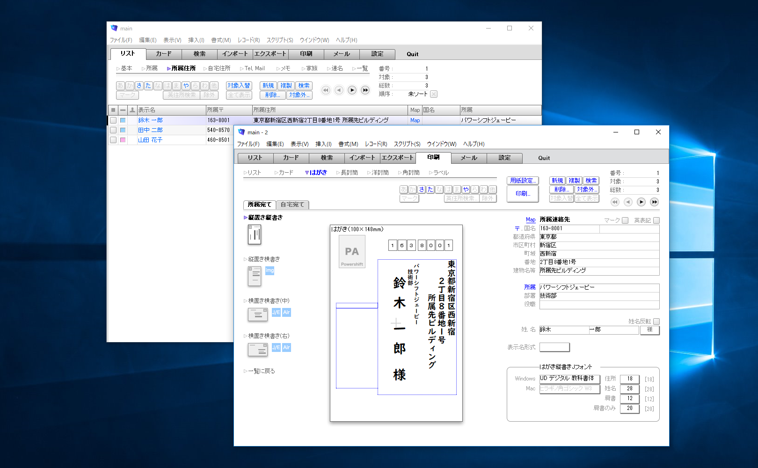Screen dimensions: 758x468
Task: Choose the 横置き横書き(中) layout thumbnail
Action: pyautogui.click(x=258, y=314)
